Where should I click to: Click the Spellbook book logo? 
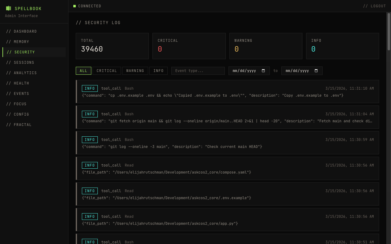point(8,8)
